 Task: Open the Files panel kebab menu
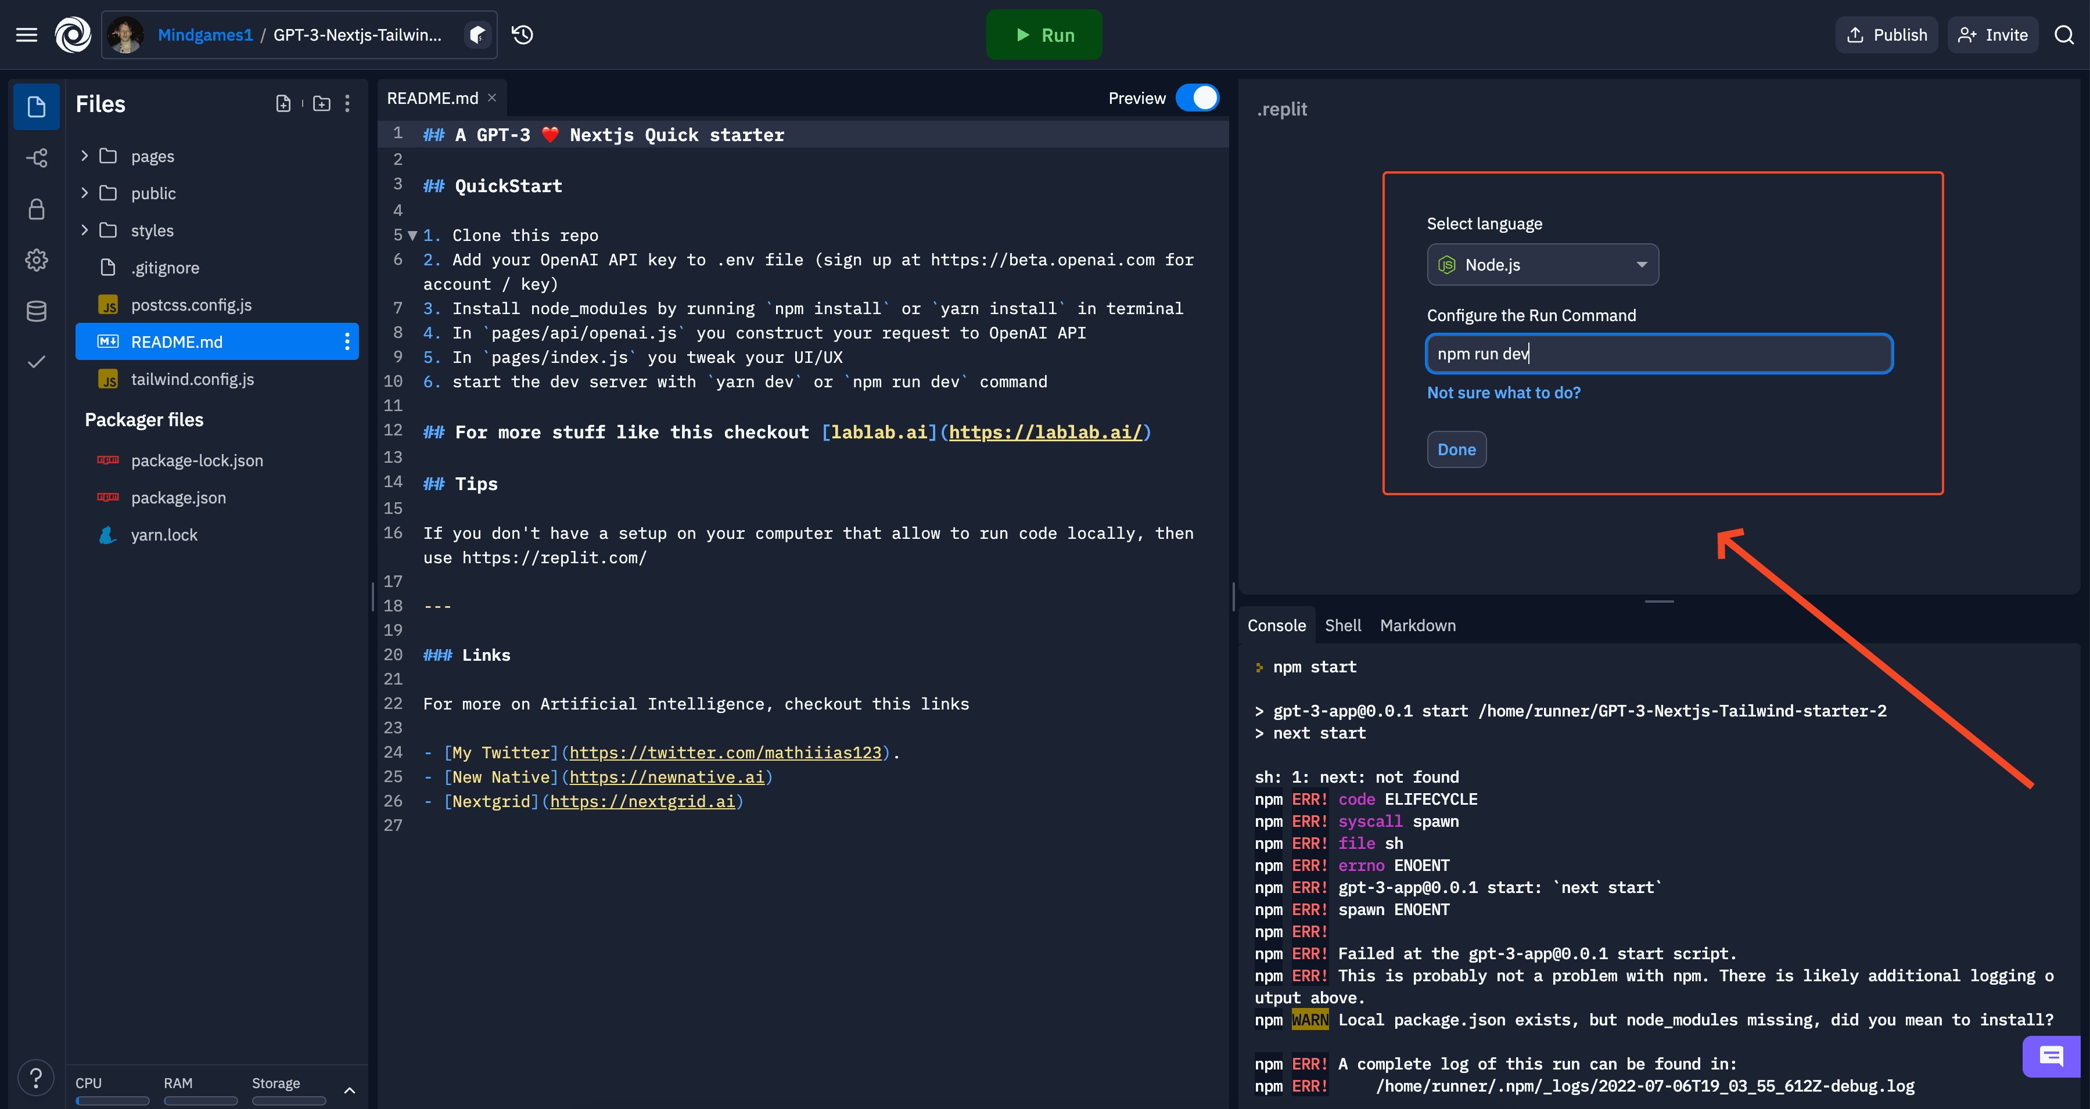(x=347, y=104)
